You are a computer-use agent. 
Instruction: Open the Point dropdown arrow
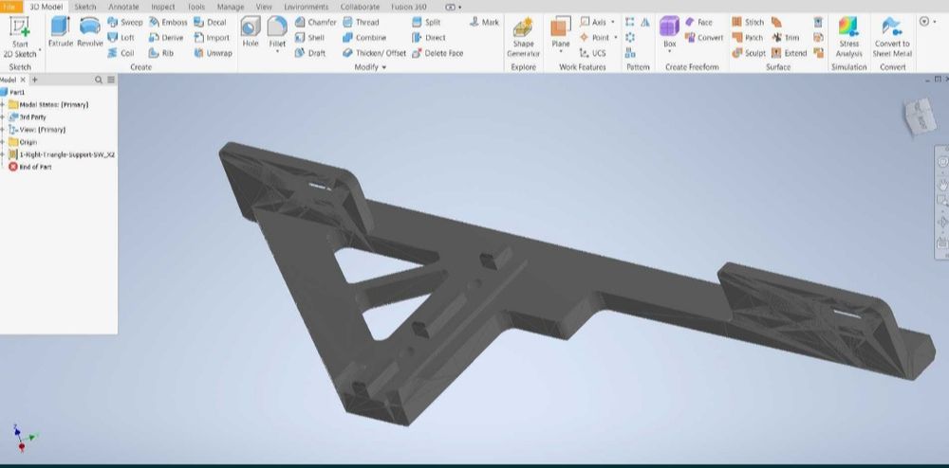[616, 38]
